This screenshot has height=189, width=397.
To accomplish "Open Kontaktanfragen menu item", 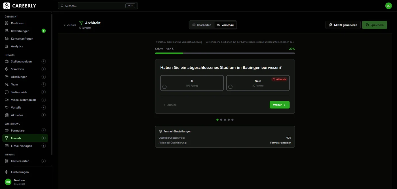I will [25, 38].
